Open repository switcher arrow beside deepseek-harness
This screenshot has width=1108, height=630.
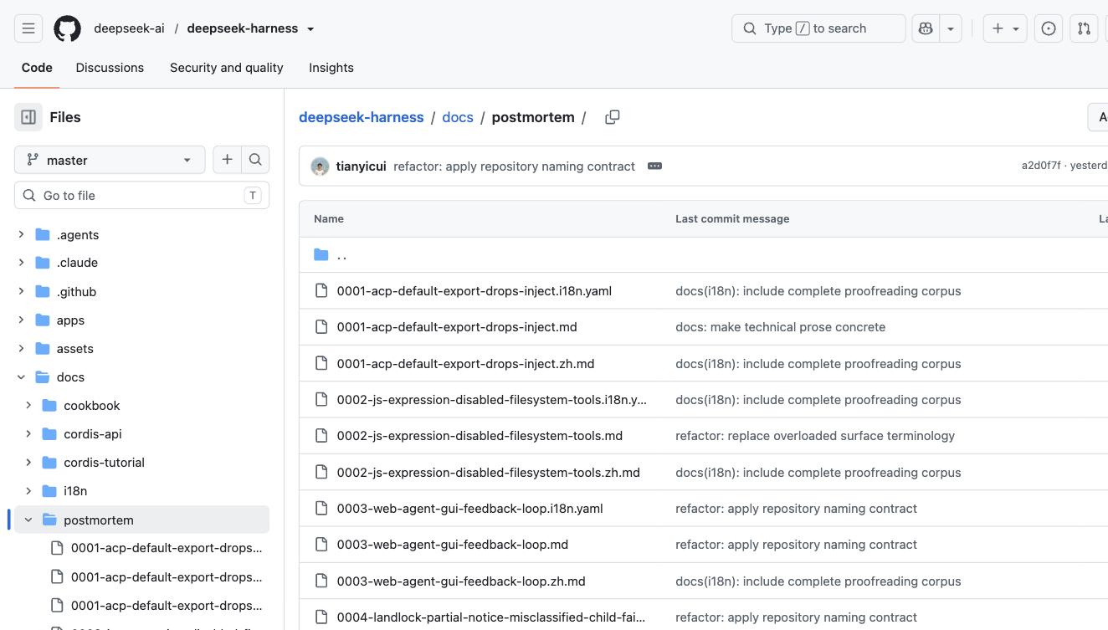(x=310, y=28)
